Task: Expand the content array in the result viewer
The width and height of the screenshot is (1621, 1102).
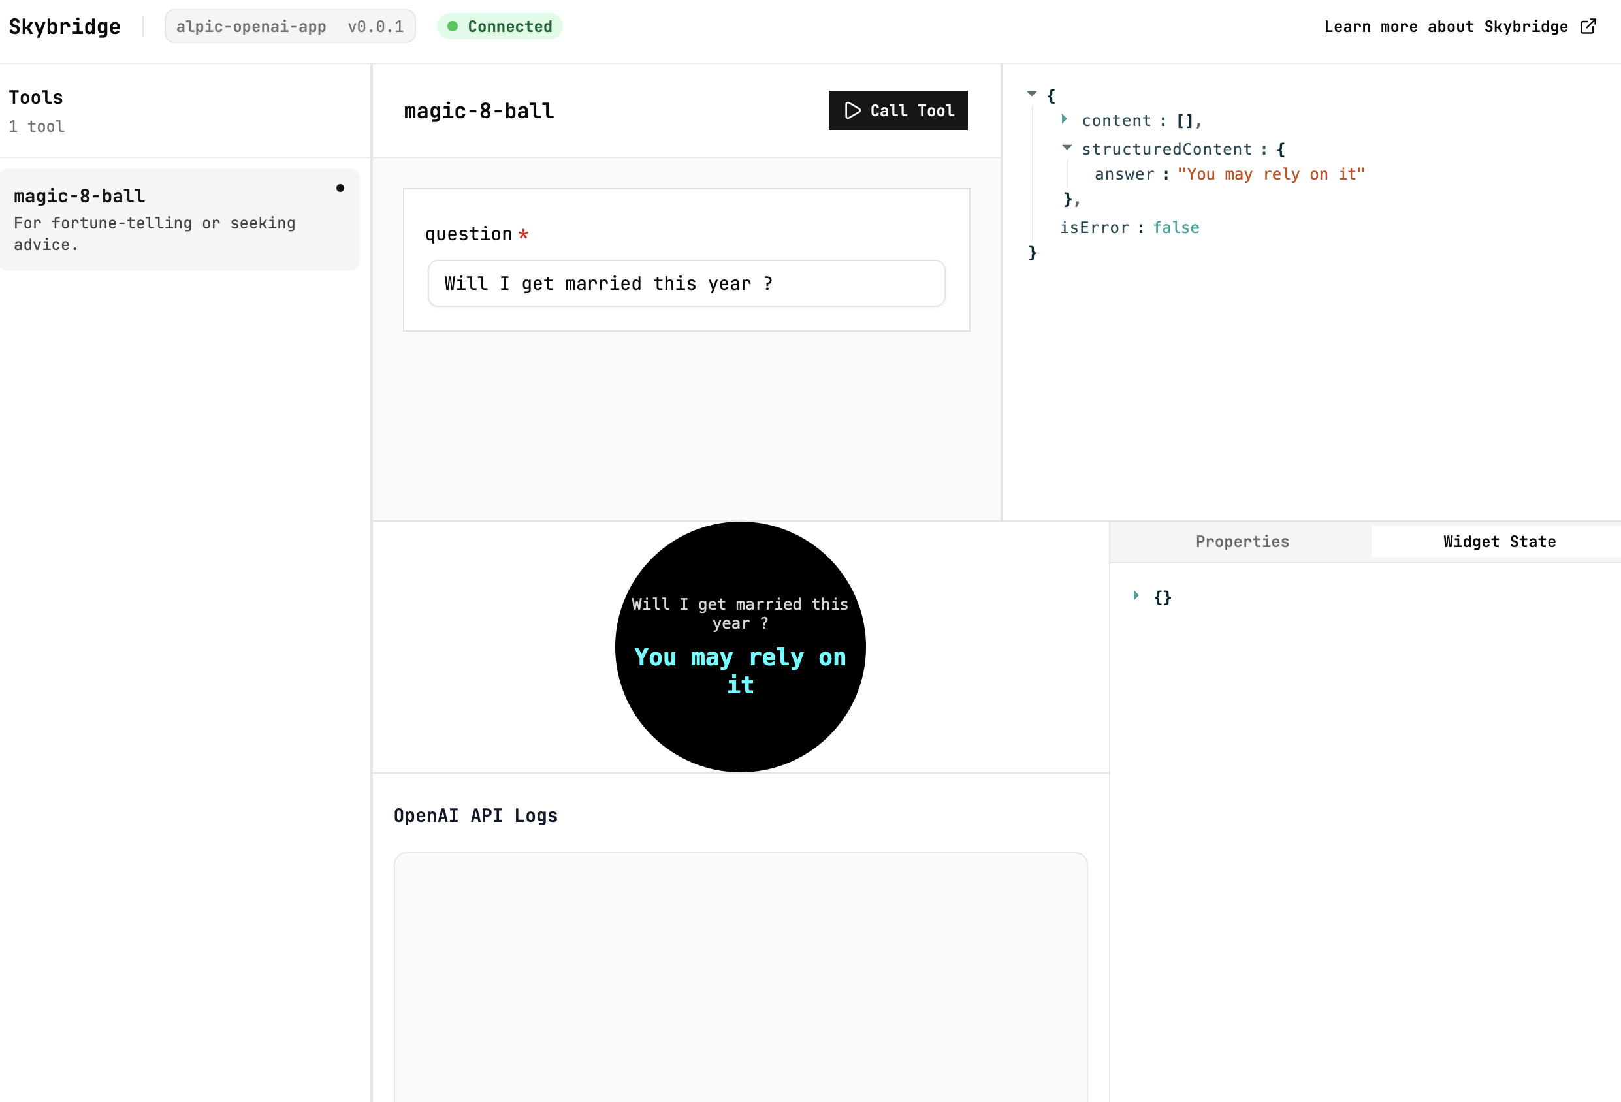Action: [1065, 119]
